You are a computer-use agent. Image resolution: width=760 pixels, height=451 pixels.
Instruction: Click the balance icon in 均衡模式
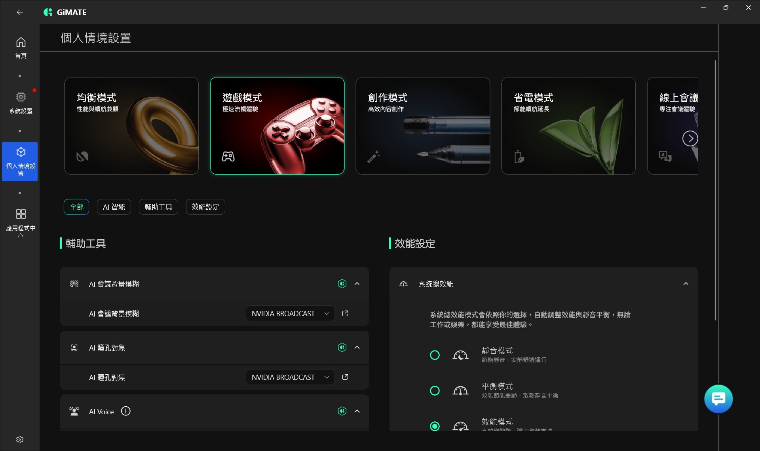coord(82,157)
